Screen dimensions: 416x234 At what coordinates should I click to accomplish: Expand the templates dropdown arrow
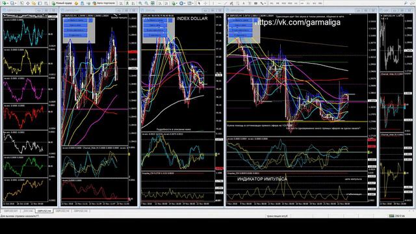pyautogui.click(x=193, y=3)
